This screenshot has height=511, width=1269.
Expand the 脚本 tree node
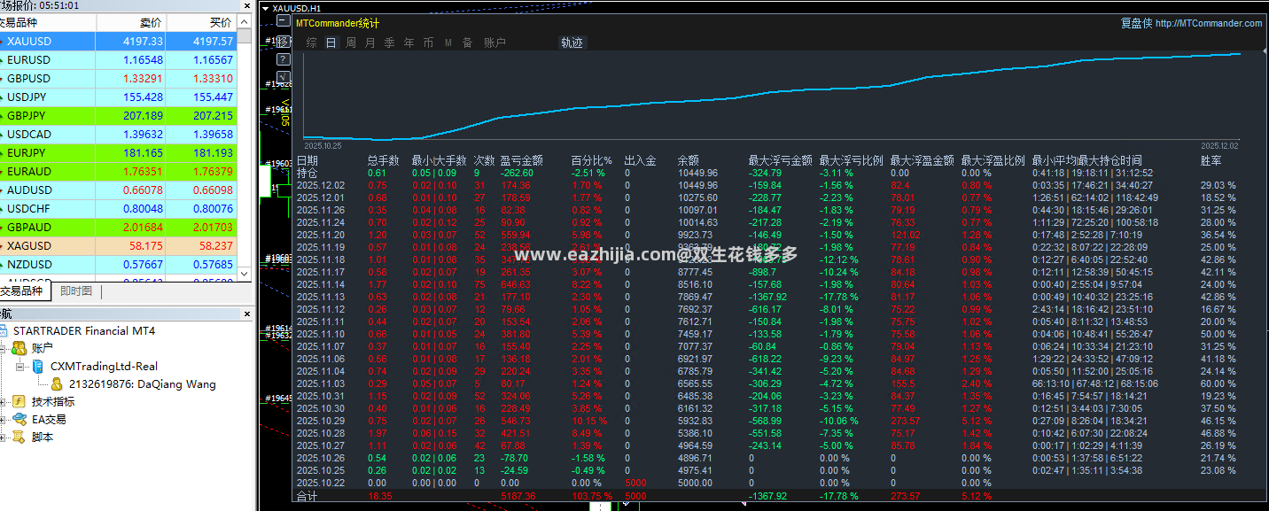[2, 437]
